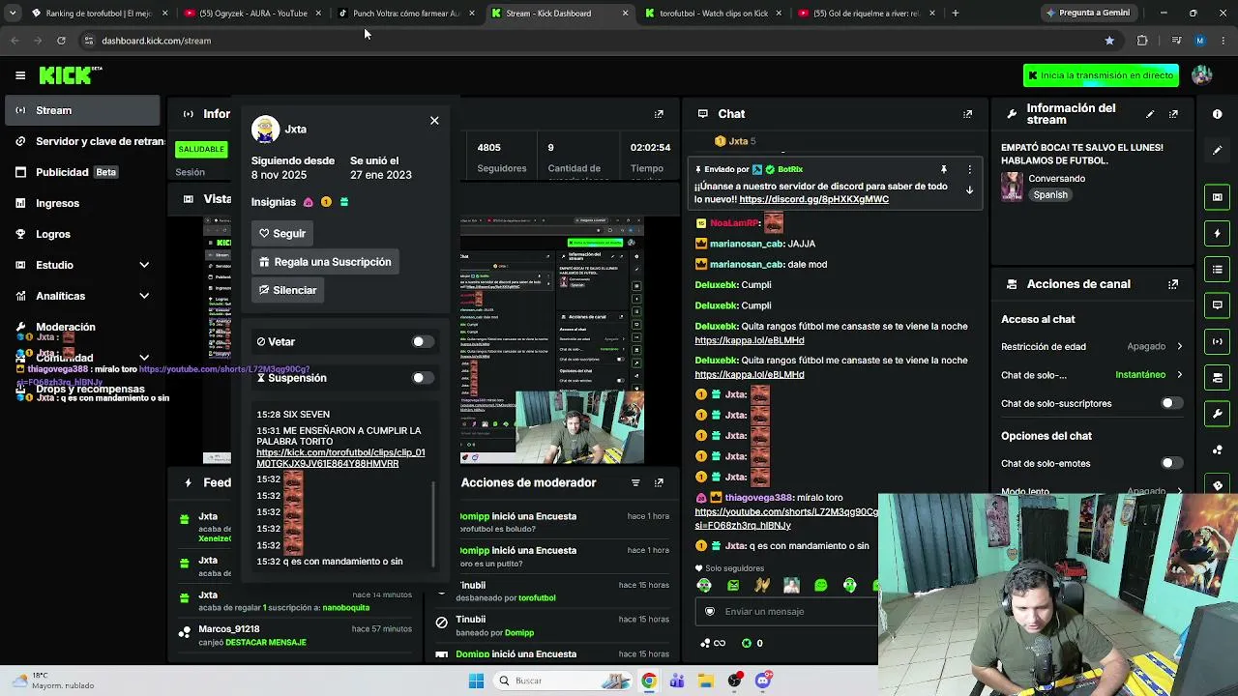Click the info icon in right sidebar

point(1217,114)
